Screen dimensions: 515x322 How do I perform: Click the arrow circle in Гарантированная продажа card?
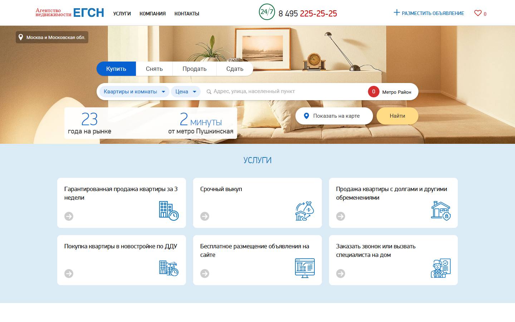69,216
